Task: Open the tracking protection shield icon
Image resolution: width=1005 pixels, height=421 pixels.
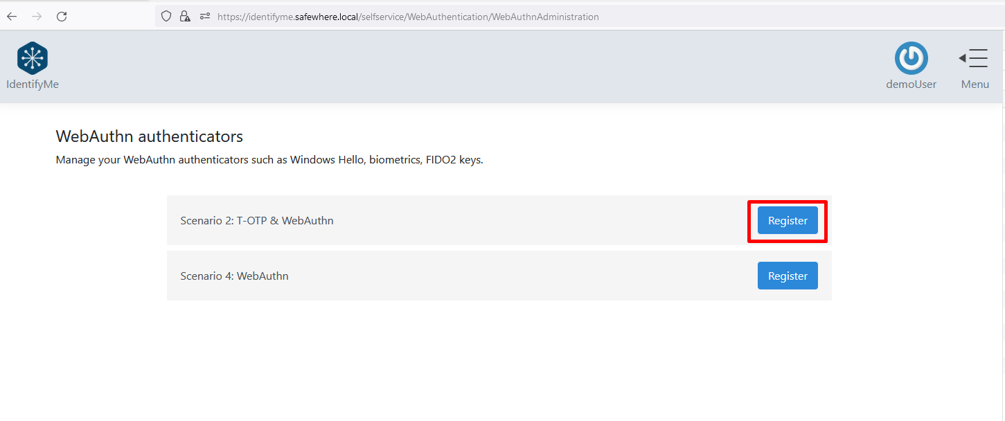Action: pos(166,17)
